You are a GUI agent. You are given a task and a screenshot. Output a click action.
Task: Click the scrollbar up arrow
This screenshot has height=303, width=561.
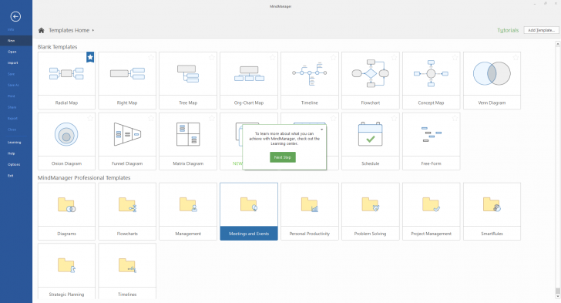pos(558,44)
